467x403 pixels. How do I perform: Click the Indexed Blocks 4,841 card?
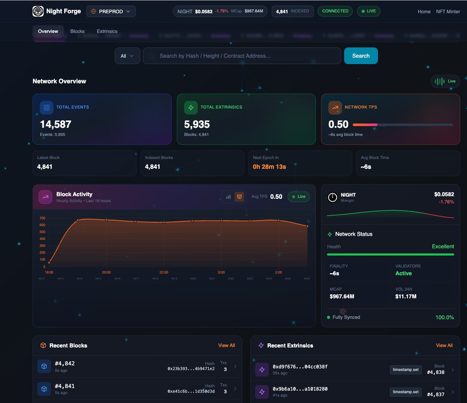pyautogui.click(x=192, y=163)
